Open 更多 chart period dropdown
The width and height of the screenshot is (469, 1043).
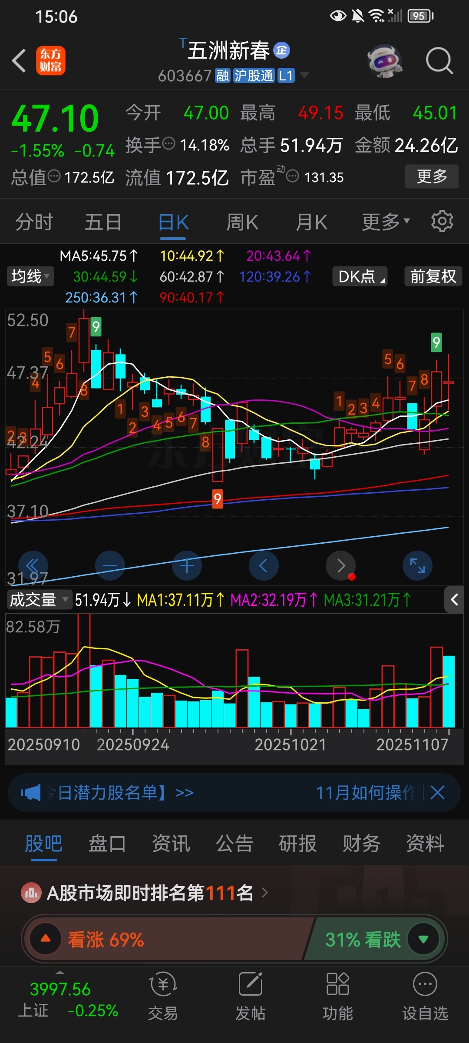click(x=386, y=222)
